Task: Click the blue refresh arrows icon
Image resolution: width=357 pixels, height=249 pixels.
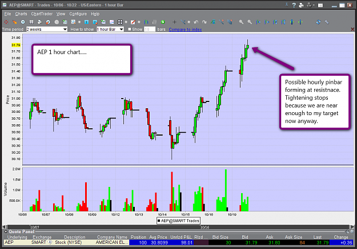Action: [x=318, y=22]
